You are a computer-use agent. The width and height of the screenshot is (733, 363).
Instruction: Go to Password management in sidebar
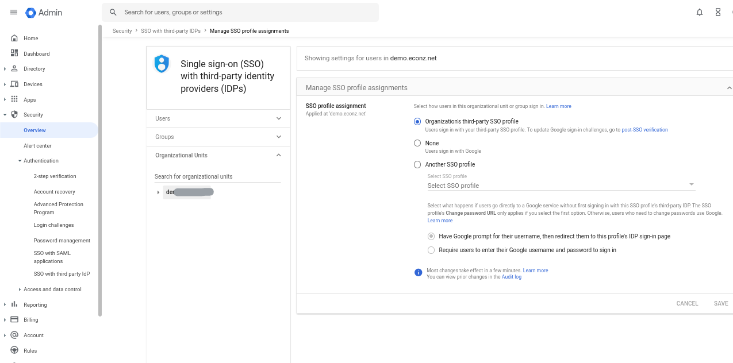(x=62, y=241)
